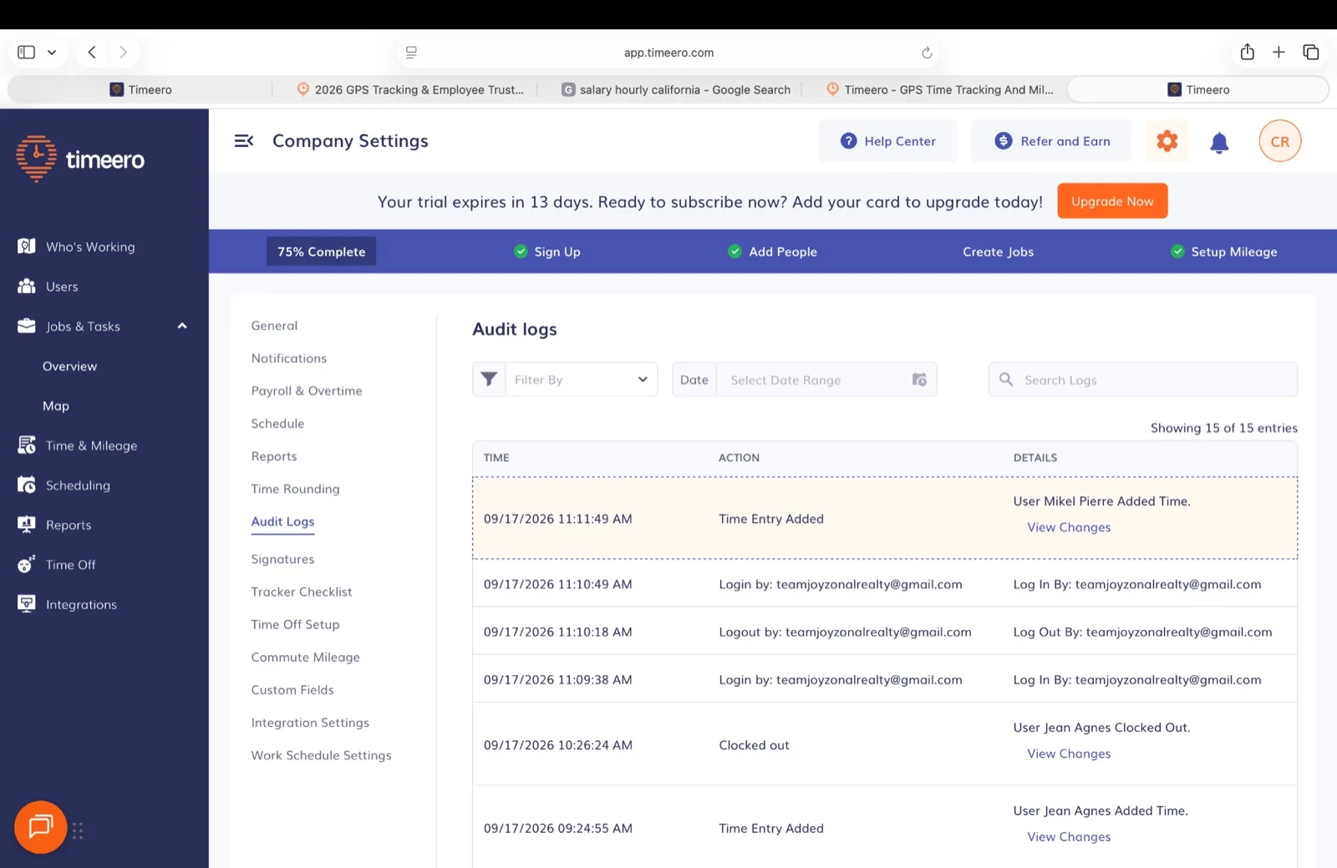Viewport: 1337px width, 868px height.
Task: View Changes for Mikel Pierre Added Time
Action: click(1069, 527)
